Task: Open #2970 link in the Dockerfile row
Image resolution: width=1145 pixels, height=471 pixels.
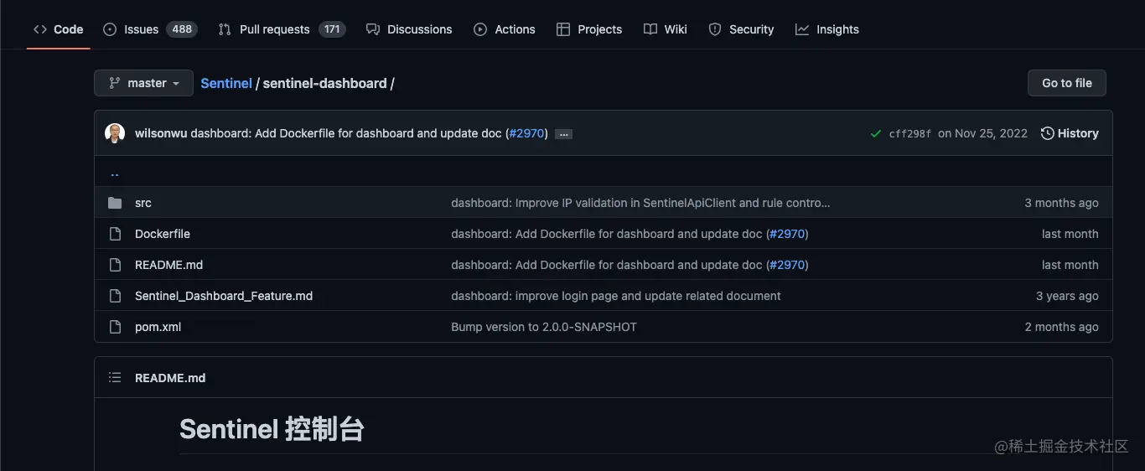Action: [x=787, y=234]
